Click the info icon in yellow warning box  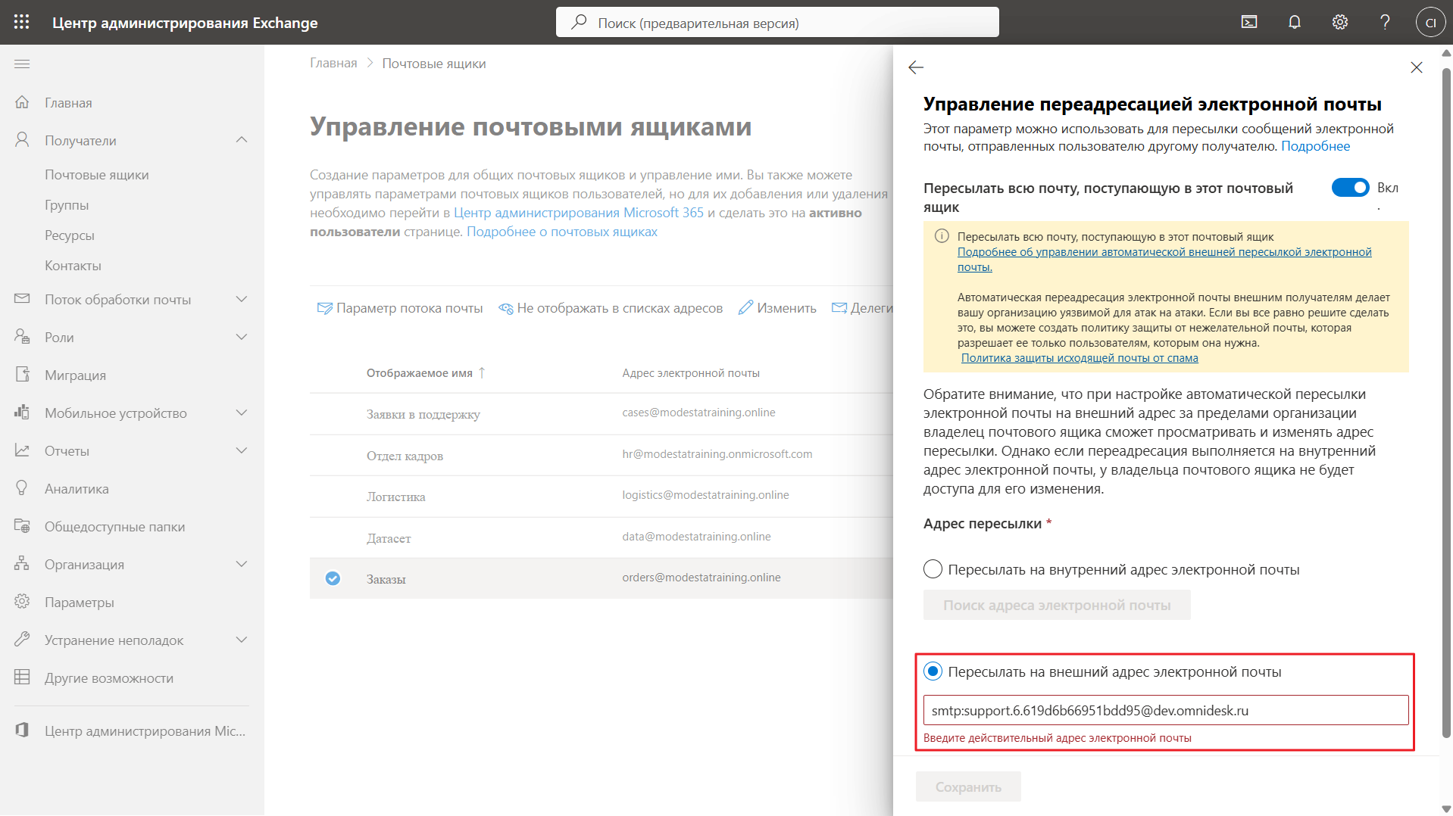tap(942, 236)
